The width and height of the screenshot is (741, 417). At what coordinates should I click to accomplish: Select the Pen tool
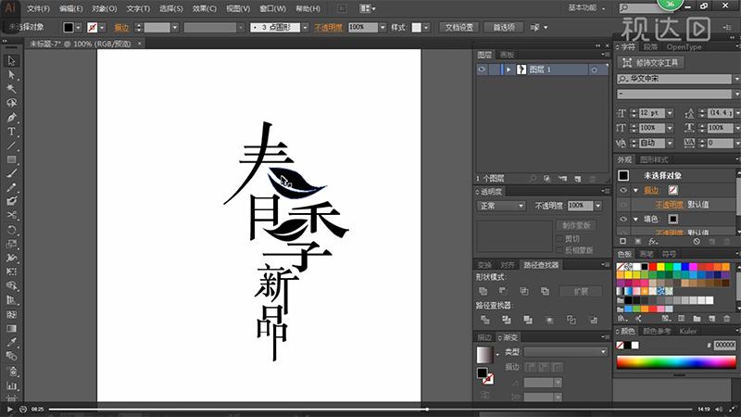click(12, 118)
